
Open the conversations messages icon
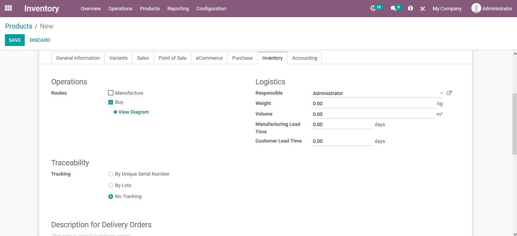(393, 8)
